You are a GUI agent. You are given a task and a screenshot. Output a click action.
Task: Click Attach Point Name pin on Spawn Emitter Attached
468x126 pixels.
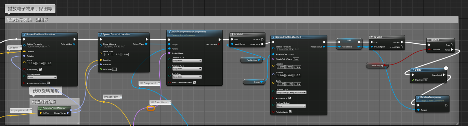pyautogui.click(x=273, y=59)
